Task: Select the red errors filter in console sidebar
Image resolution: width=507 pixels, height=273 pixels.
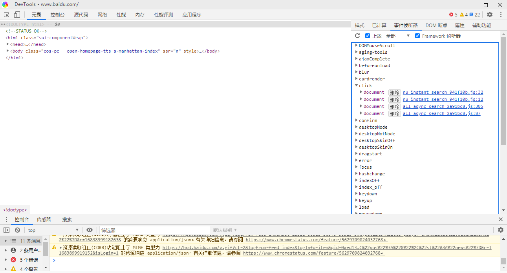Action: [13, 260]
